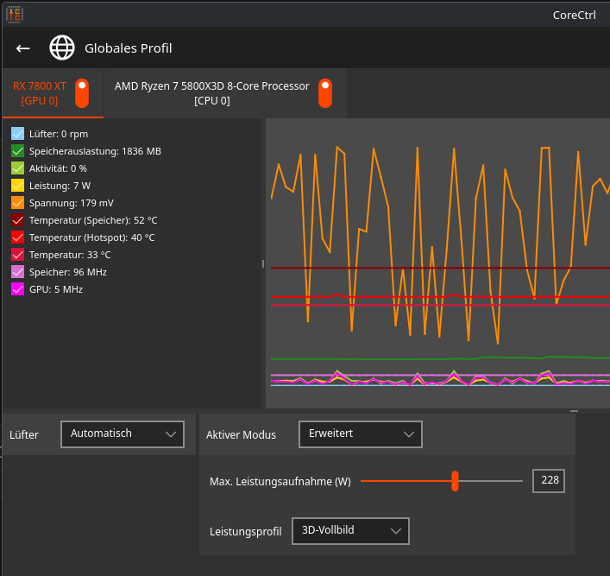
Task: Click the splitter handle between list and graph
Action: [x=263, y=263]
